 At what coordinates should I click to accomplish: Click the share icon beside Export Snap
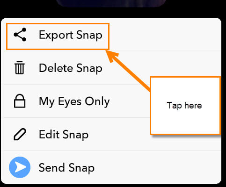click(x=20, y=35)
